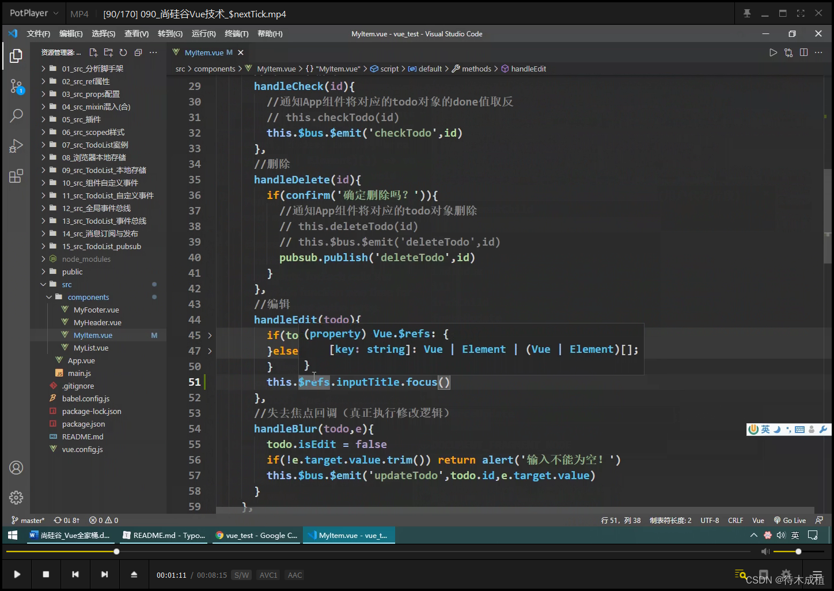The height and width of the screenshot is (591, 834).
Task: Switch to vue_test Google Chrome taskbar item
Action: (256, 535)
